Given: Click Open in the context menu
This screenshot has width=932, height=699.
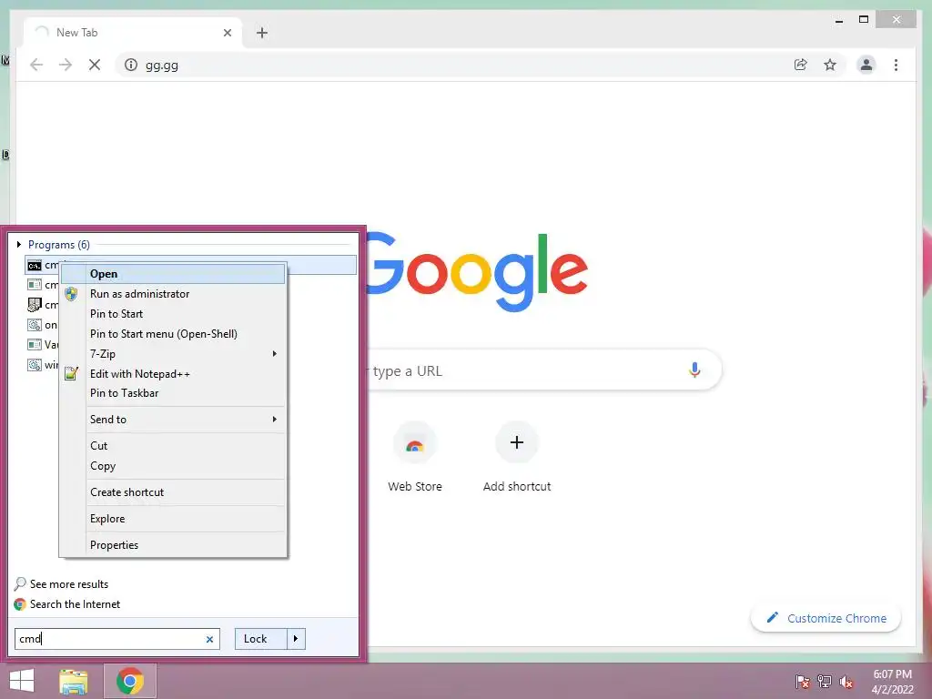Looking at the screenshot, I should click(173, 274).
